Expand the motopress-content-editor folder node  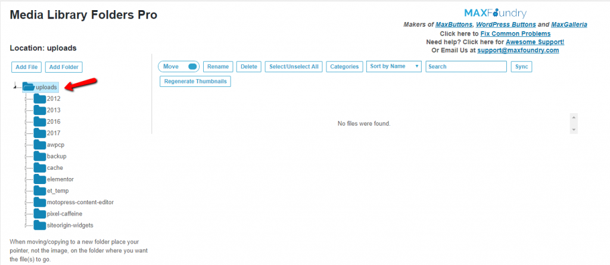click(26, 202)
